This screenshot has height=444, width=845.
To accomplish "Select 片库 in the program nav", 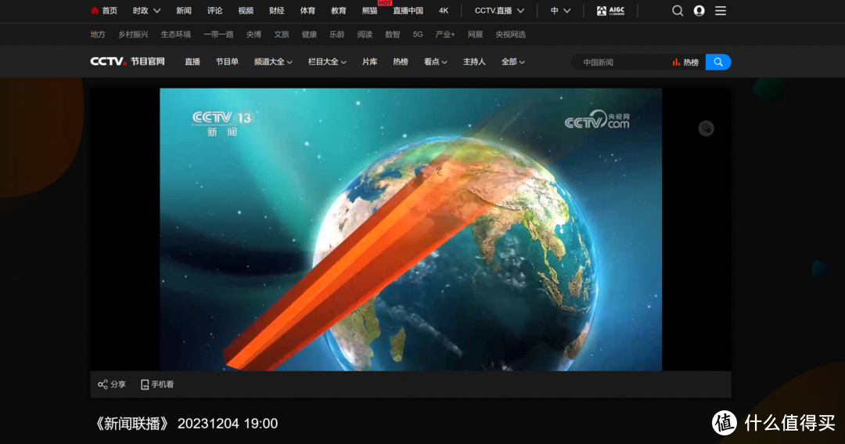I will click(369, 62).
